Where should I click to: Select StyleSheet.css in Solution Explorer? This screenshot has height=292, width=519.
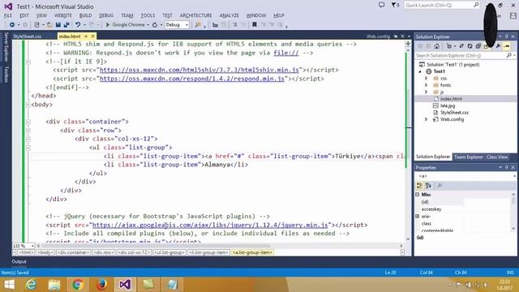(454, 113)
